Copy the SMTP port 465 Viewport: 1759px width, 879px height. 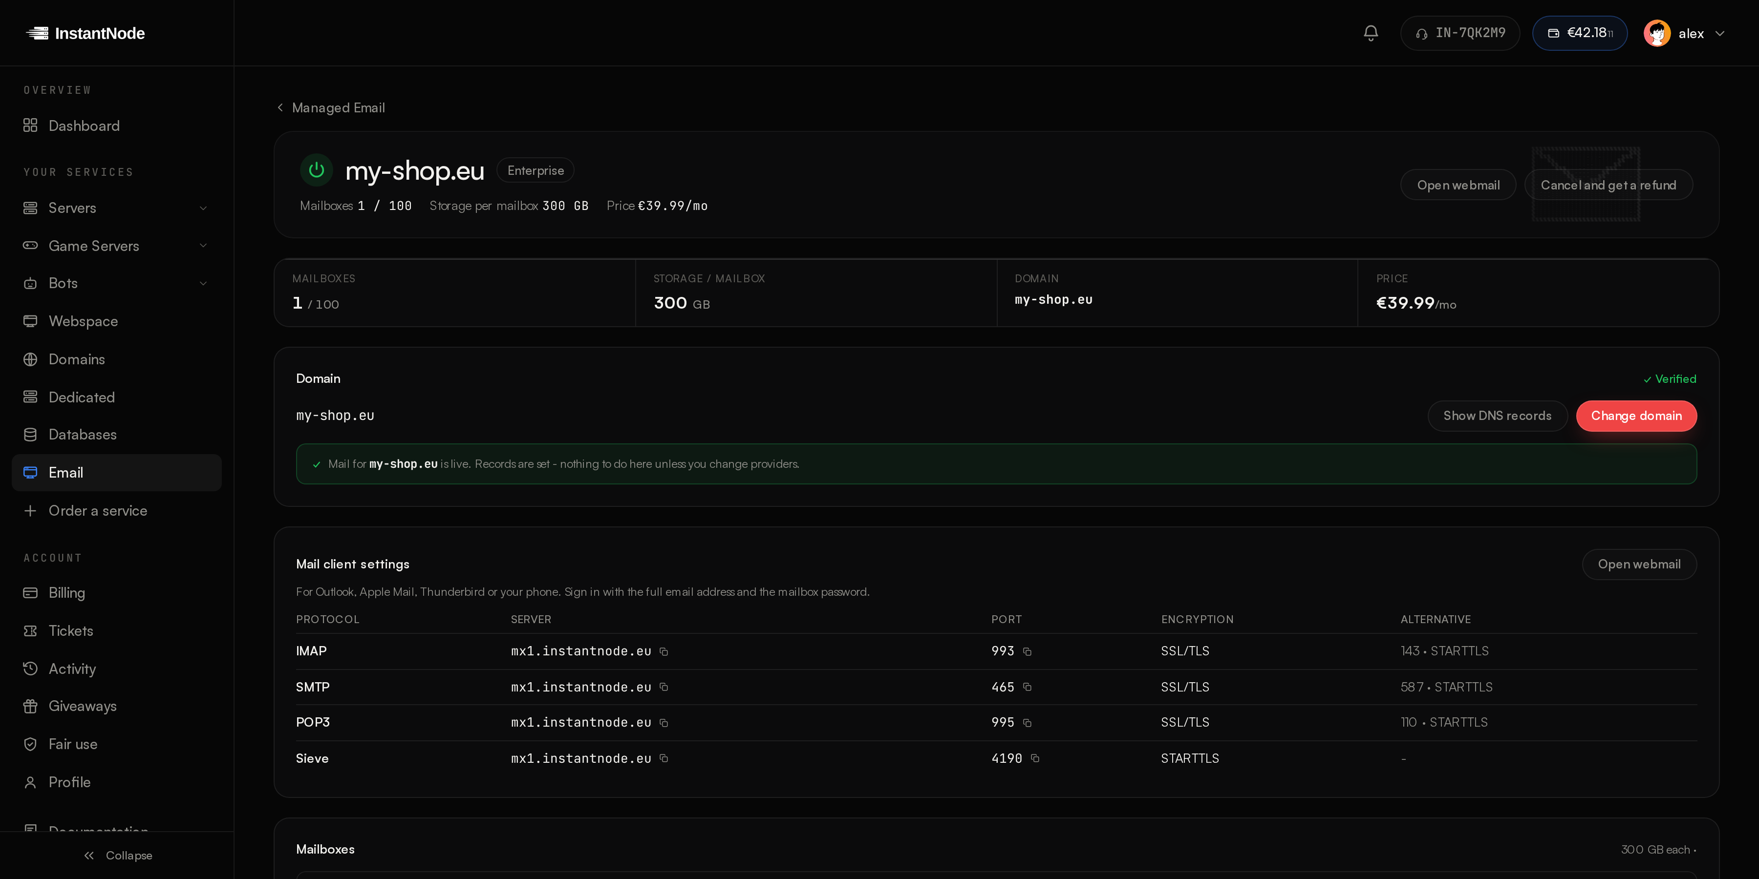tap(1027, 687)
